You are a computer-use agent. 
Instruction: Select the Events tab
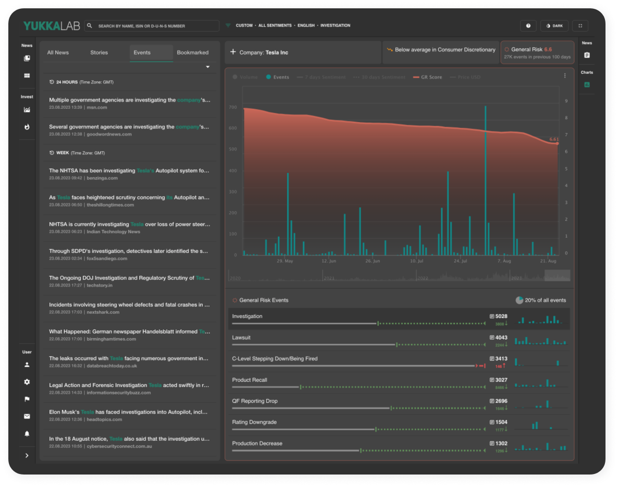[151, 53]
